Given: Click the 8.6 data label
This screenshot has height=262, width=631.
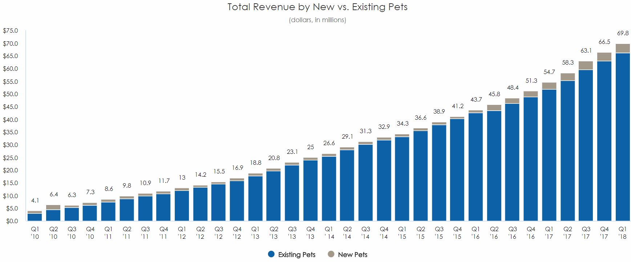Looking at the screenshot, I should (x=109, y=189).
